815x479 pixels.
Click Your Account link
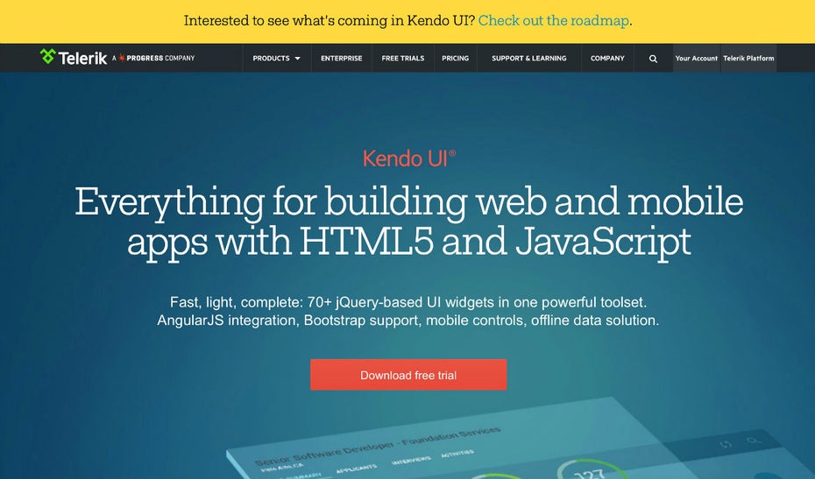[x=697, y=58]
